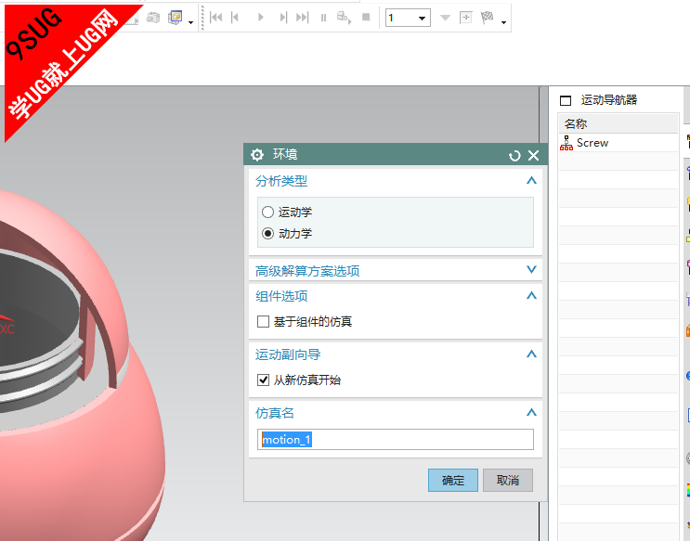The height and width of the screenshot is (541, 690).
Task: Click the export-to-movie camera icon
Action: [x=344, y=18]
